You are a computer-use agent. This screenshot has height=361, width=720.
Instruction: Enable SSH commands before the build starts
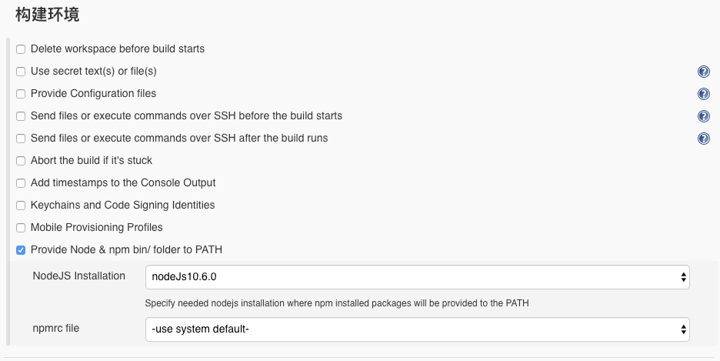pos(21,116)
